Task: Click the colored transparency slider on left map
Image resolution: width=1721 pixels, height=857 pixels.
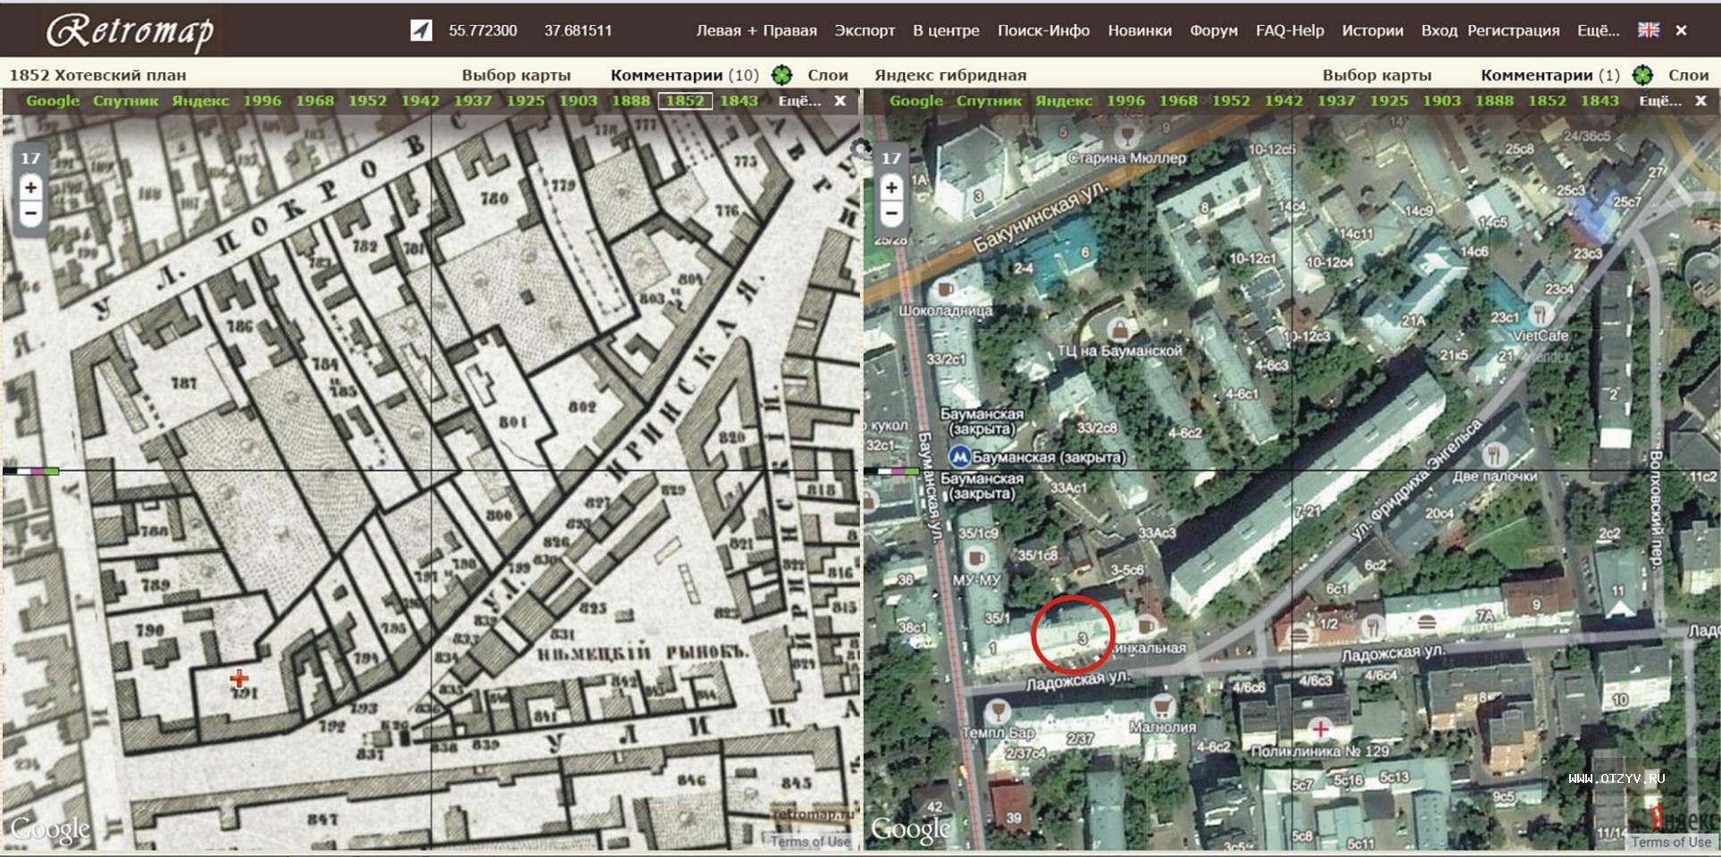Action: pos(31,470)
